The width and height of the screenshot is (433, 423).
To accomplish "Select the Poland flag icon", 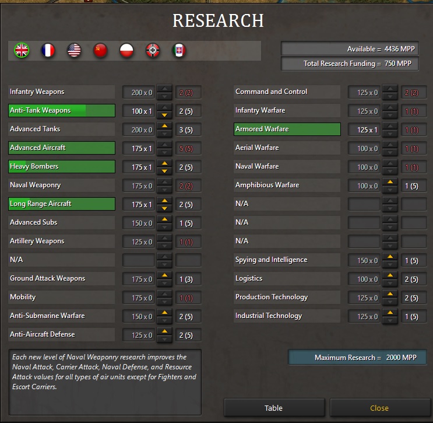I will [x=126, y=50].
